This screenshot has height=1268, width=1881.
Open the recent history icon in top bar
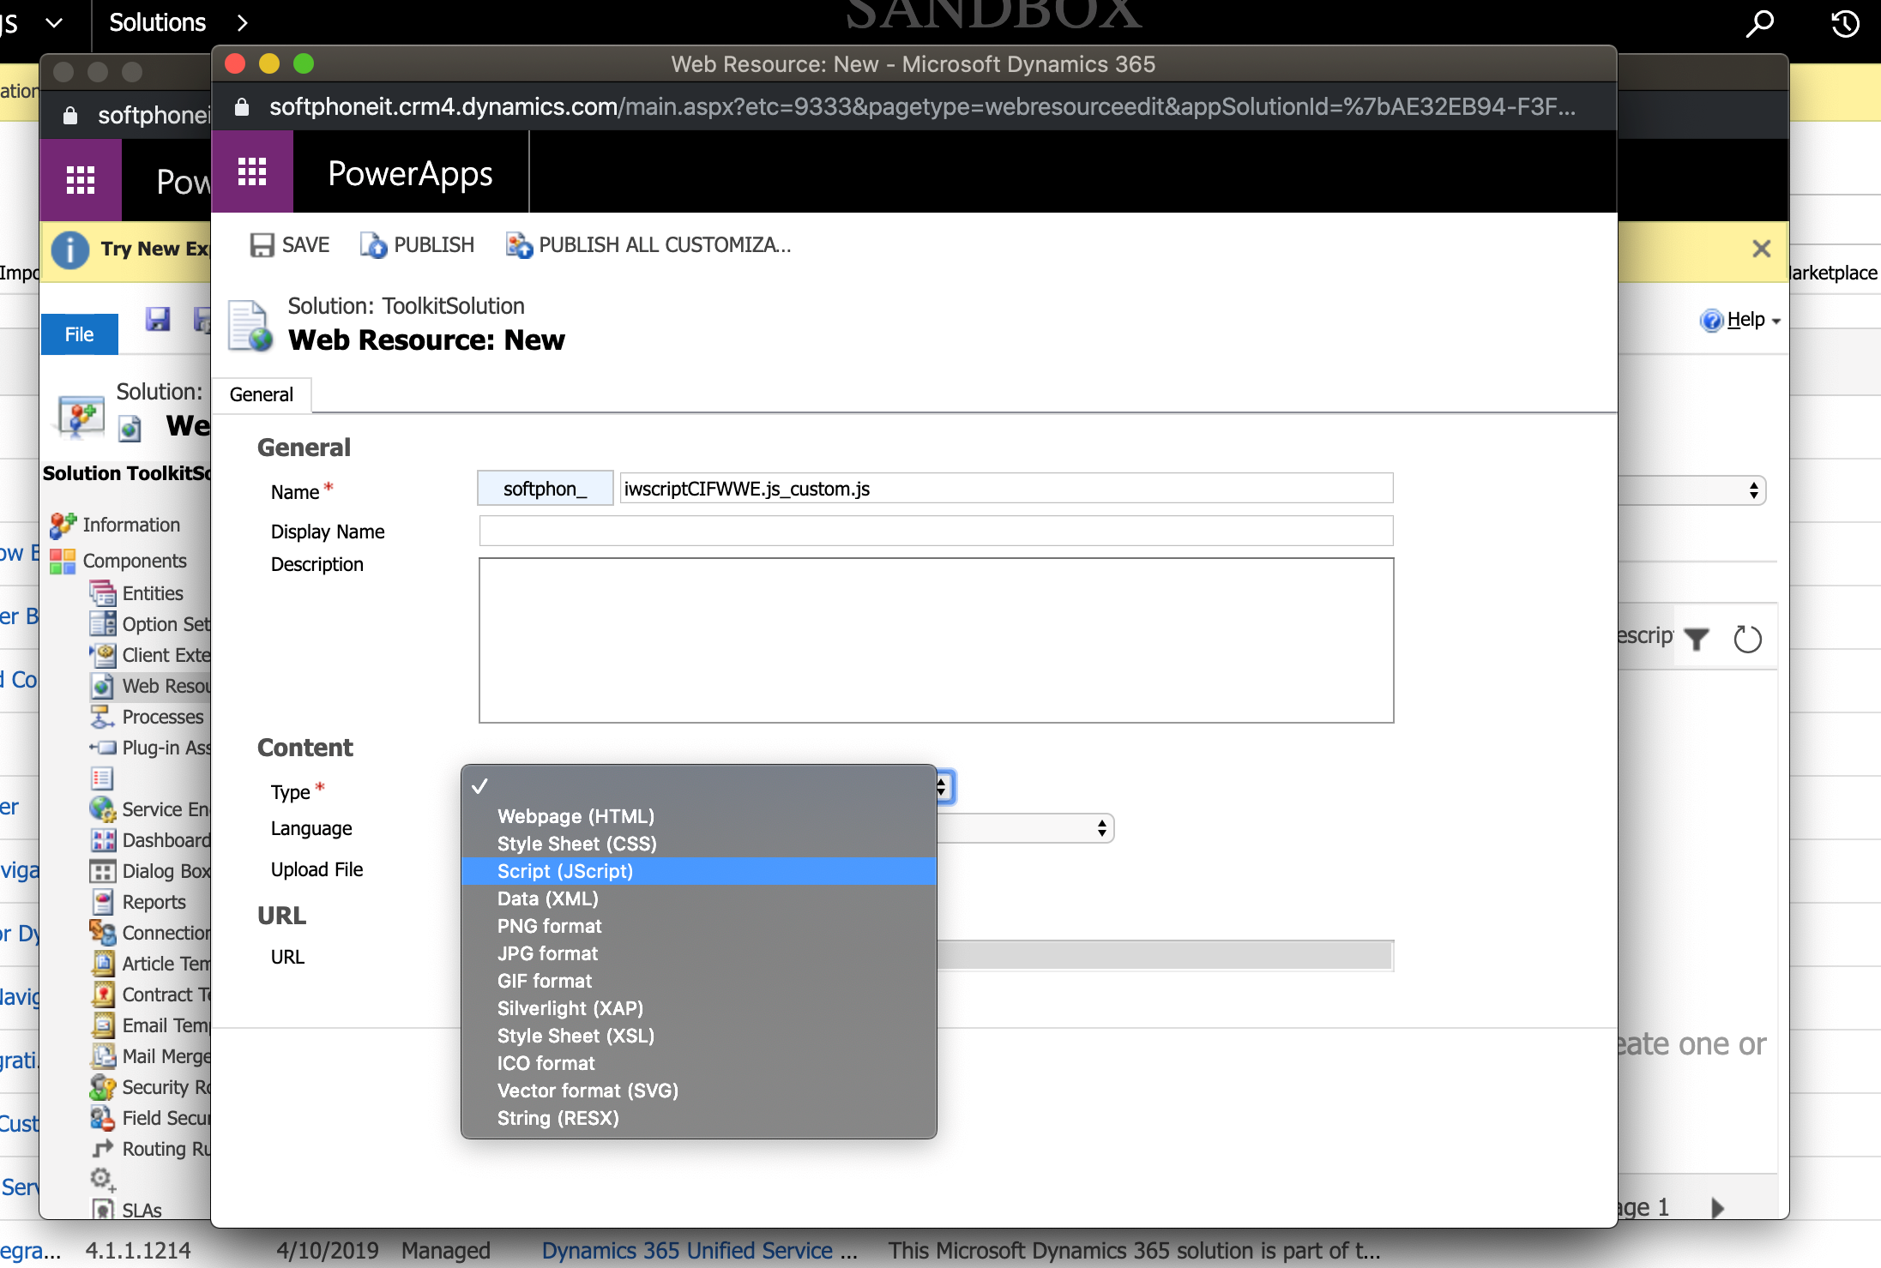pyautogui.click(x=1845, y=23)
